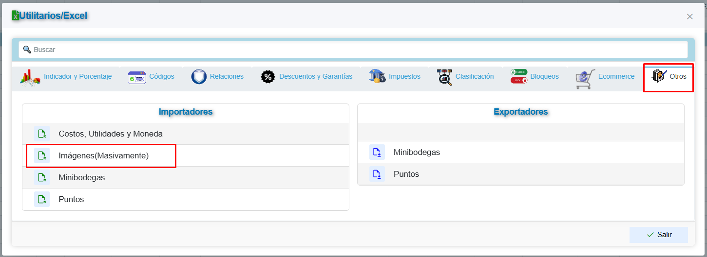Image resolution: width=707 pixels, height=257 pixels.
Task: Click import icon for Costos, Utilidades y Moneda
Action: 42,134
